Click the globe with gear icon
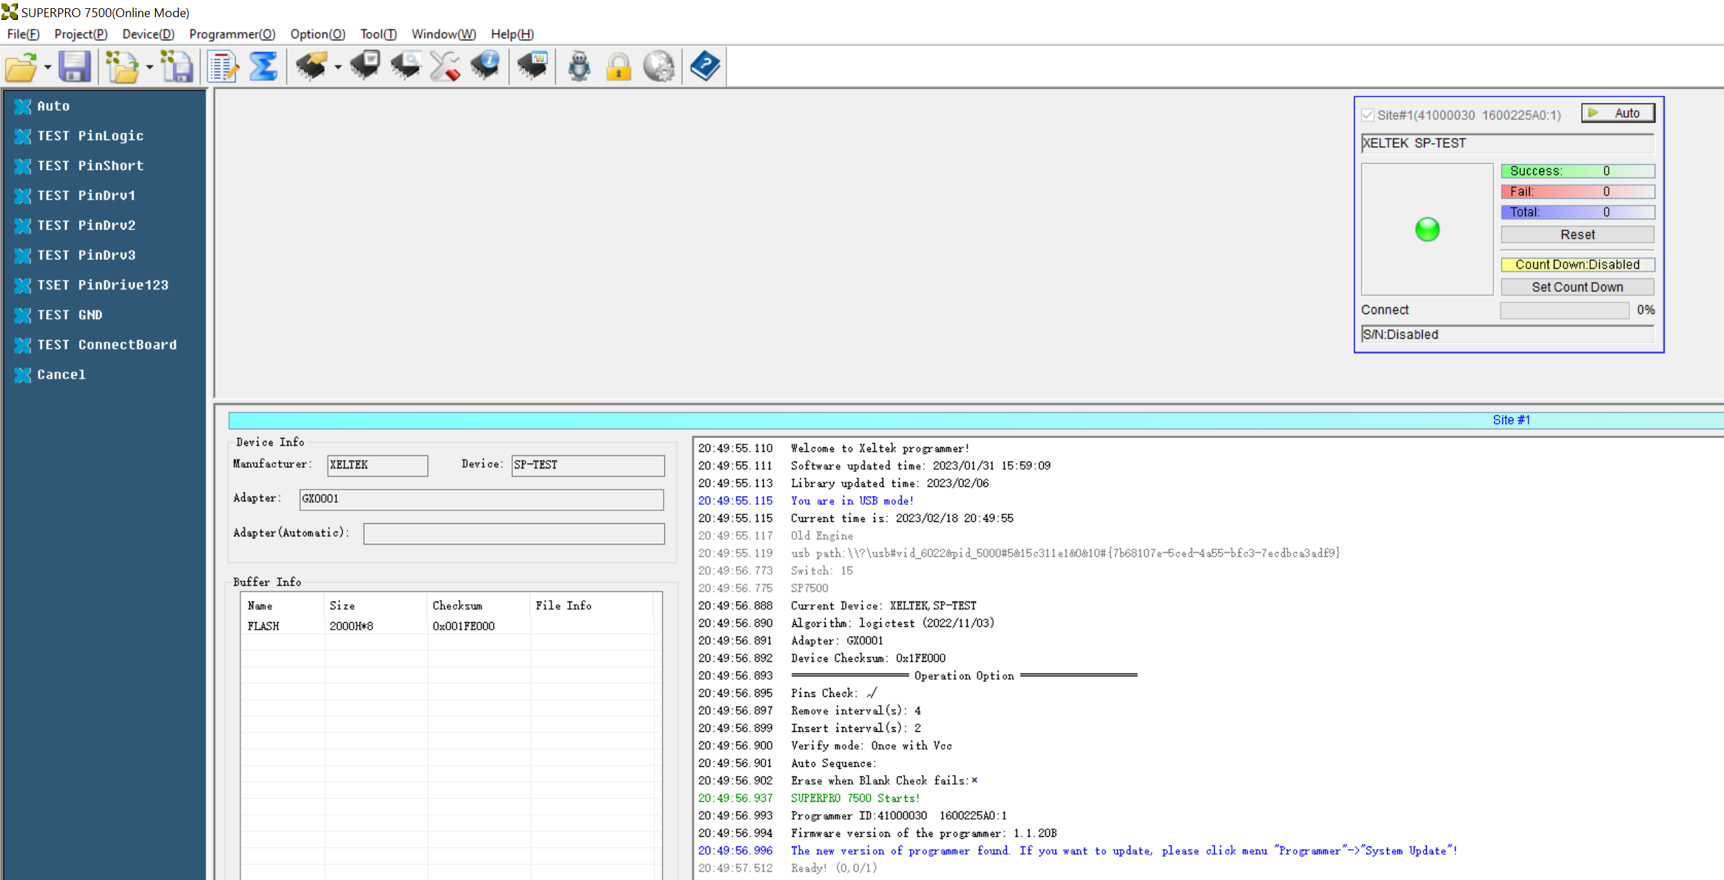 pyautogui.click(x=659, y=67)
